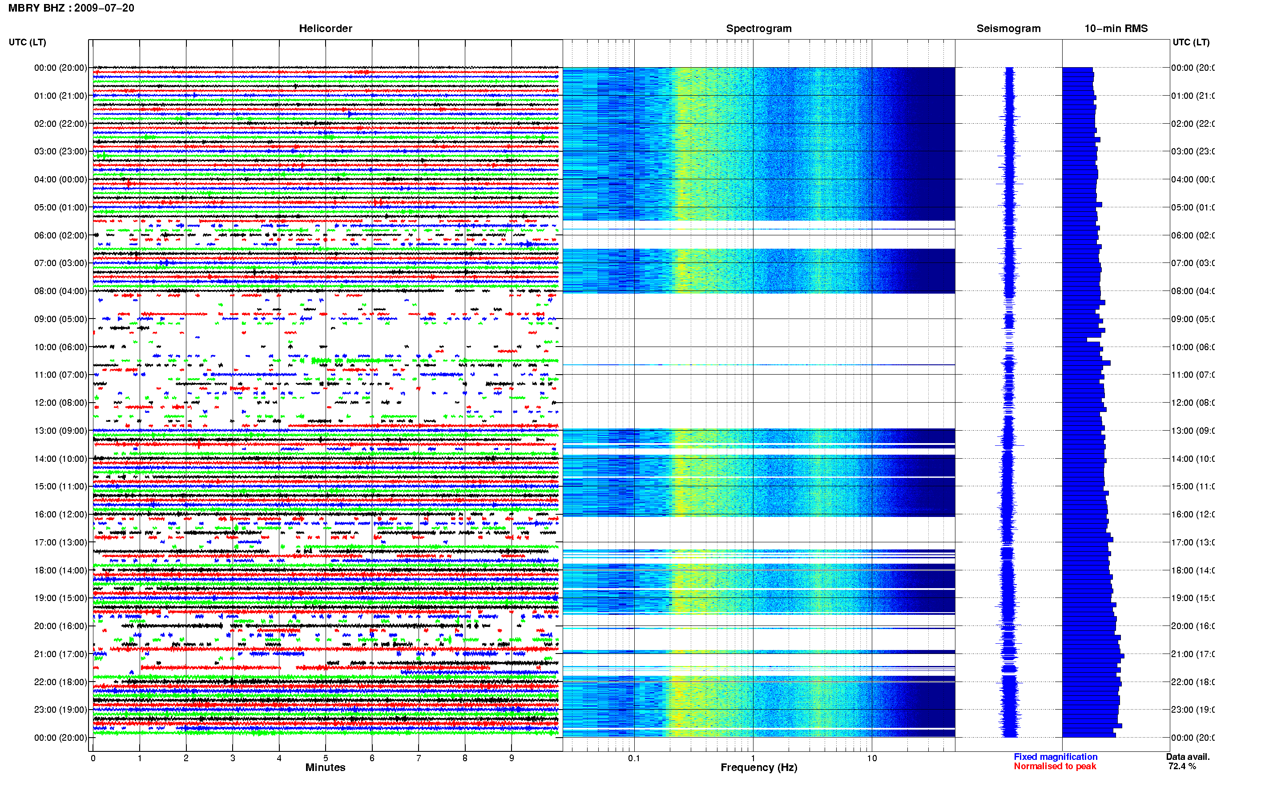
Task: Click the '0.1' tick on the frequency axis
Action: pyautogui.click(x=634, y=758)
